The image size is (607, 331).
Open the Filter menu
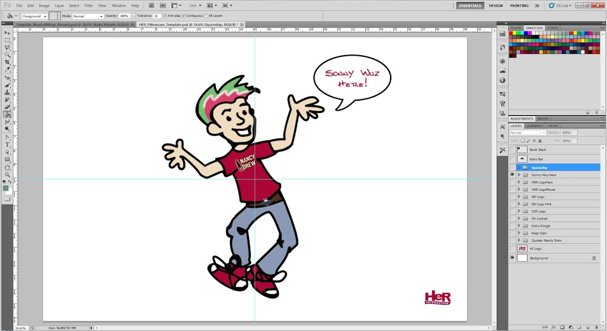[89, 6]
